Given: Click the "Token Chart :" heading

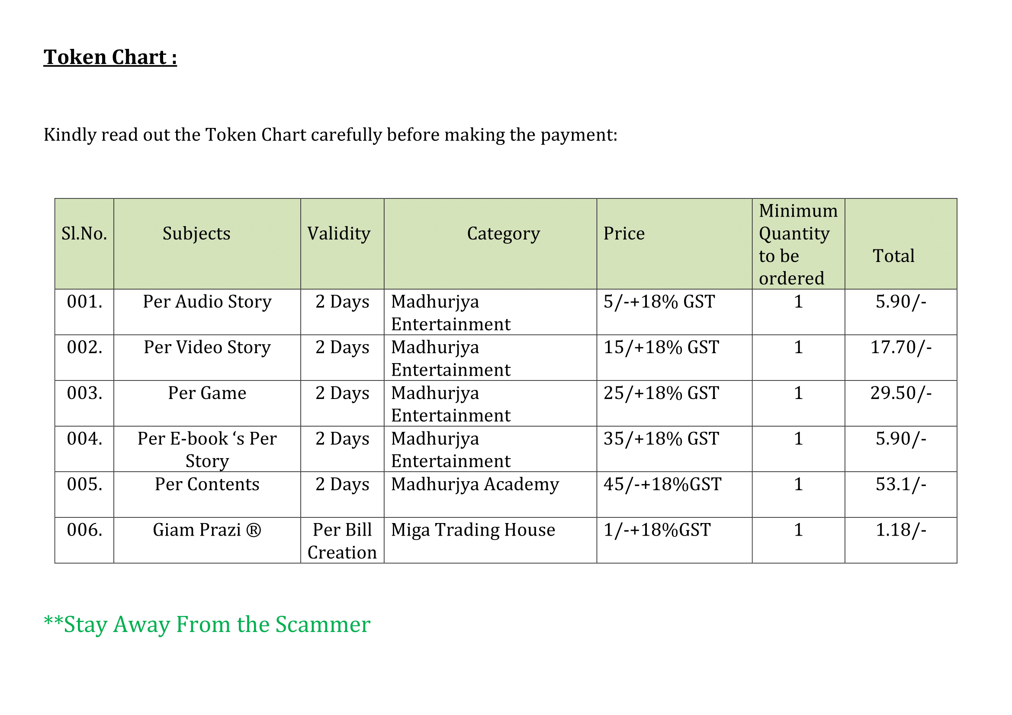Looking at the screenshot, I should pyautogui.click(x=110, y=57).
